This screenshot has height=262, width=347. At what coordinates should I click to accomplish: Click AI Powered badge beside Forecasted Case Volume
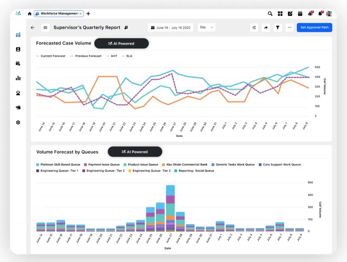click(121, 43)
